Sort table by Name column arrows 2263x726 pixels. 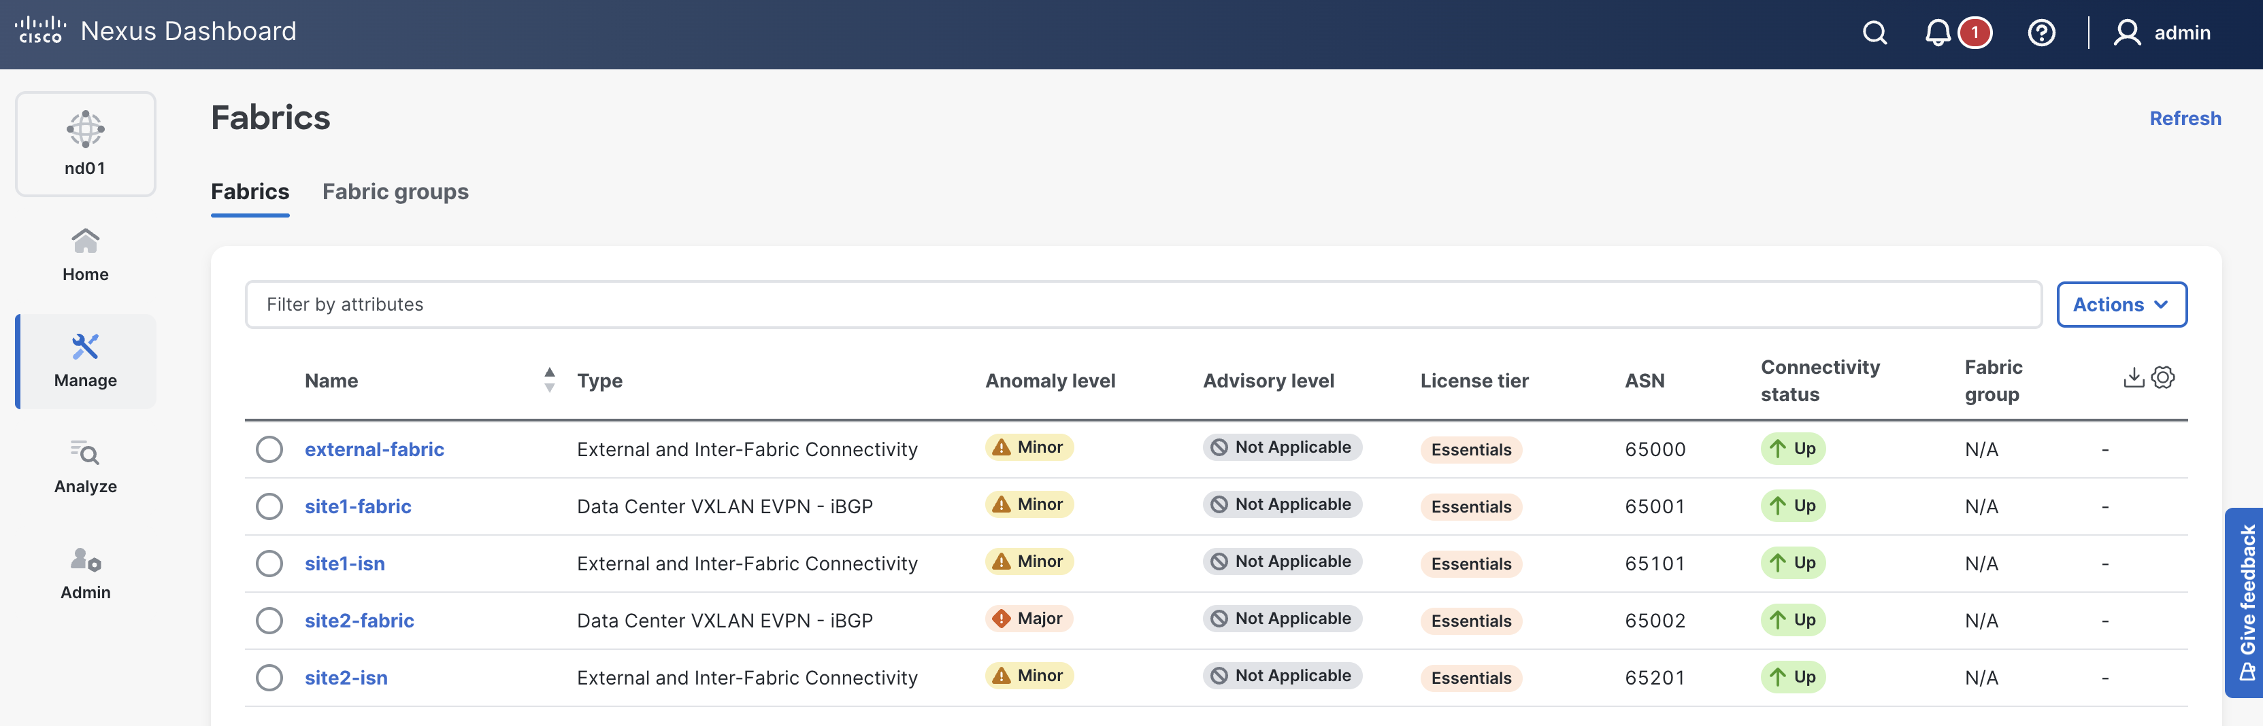(x=549, y=380)
